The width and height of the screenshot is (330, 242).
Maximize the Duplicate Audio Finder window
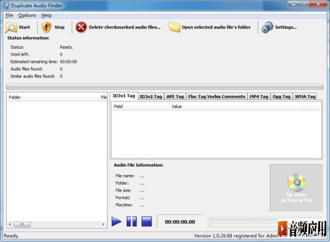(x=304, y=4)
